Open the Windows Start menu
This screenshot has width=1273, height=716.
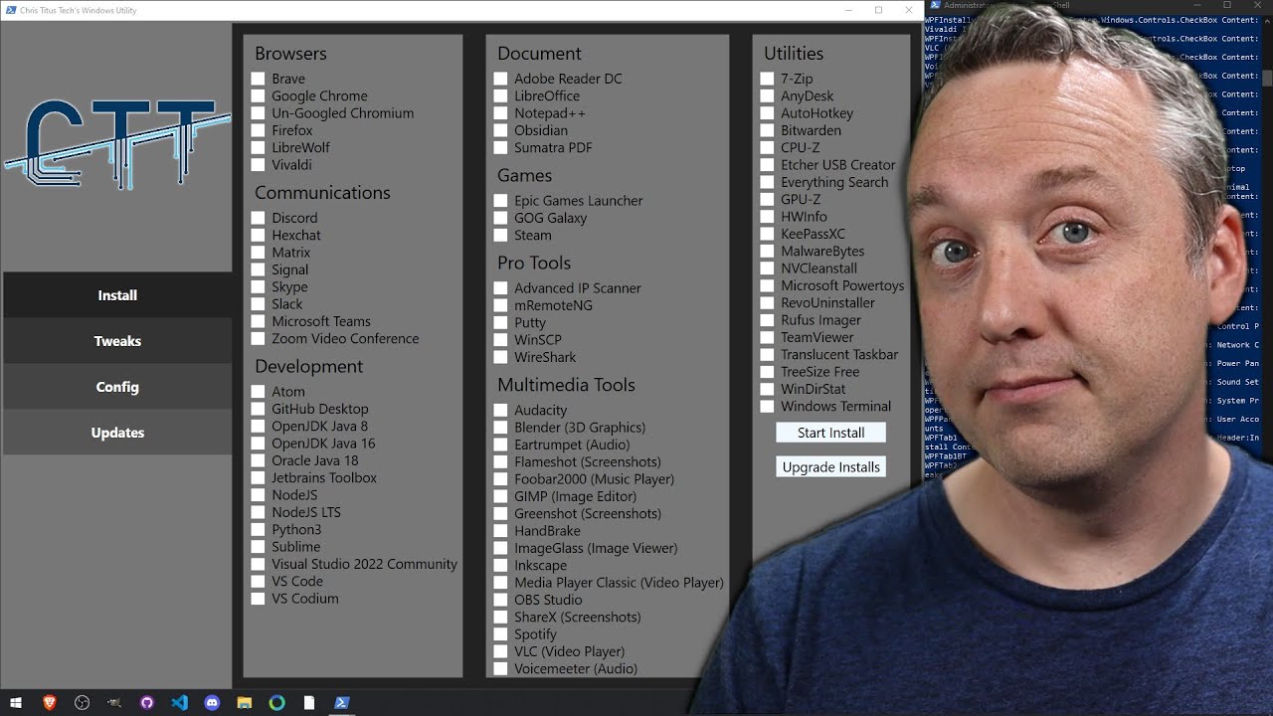pyautogui.click(x=16, y=703)
